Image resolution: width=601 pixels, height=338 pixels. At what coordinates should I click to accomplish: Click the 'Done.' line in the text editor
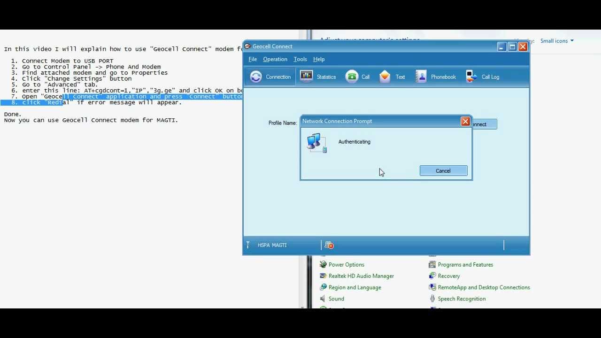click(x=13, y=114)
